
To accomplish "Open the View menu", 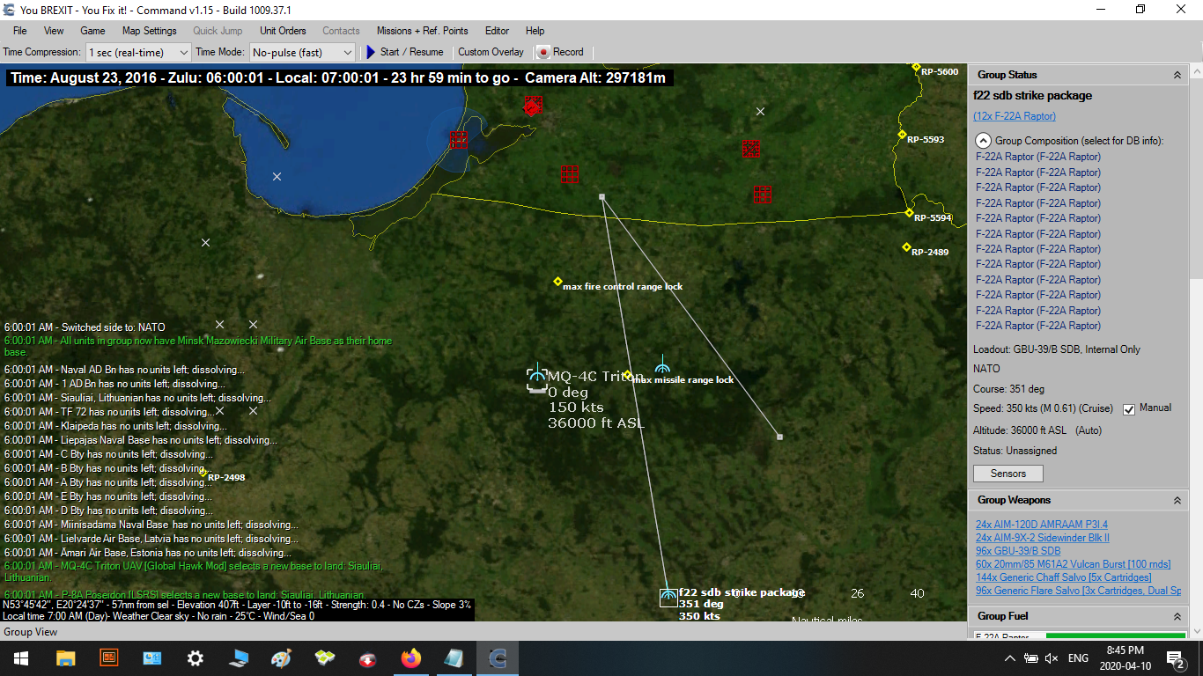I will 54,31.
